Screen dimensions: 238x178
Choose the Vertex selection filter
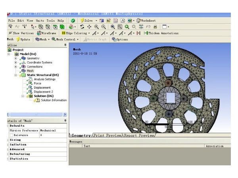[x=41, y=27]
